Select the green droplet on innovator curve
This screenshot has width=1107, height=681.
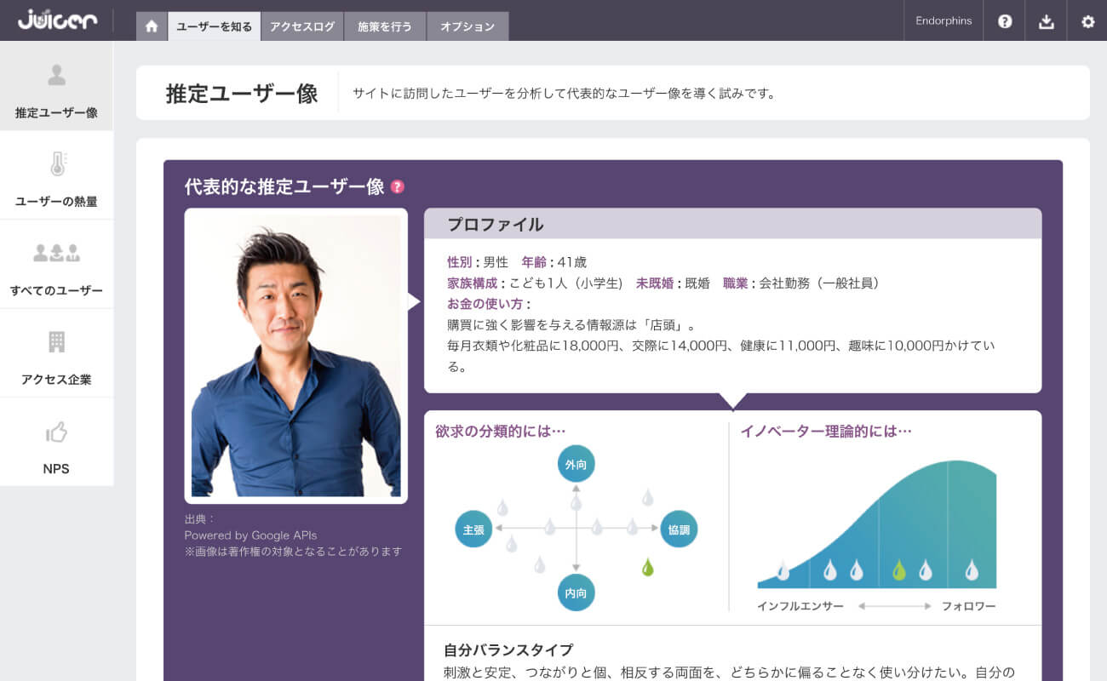click(x=898, y=570)
